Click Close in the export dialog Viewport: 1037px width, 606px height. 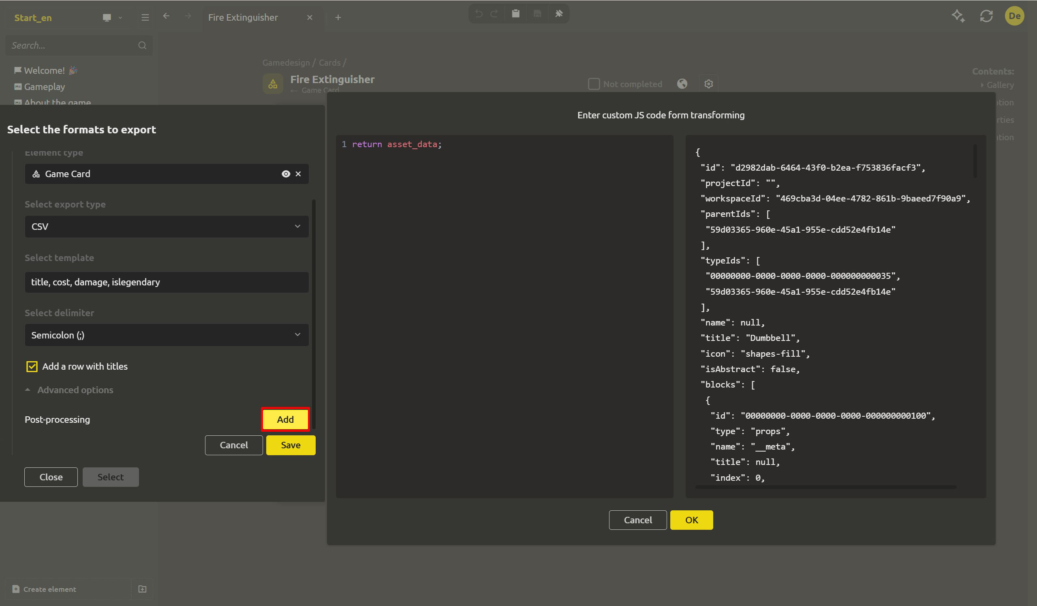coord(51,477)
